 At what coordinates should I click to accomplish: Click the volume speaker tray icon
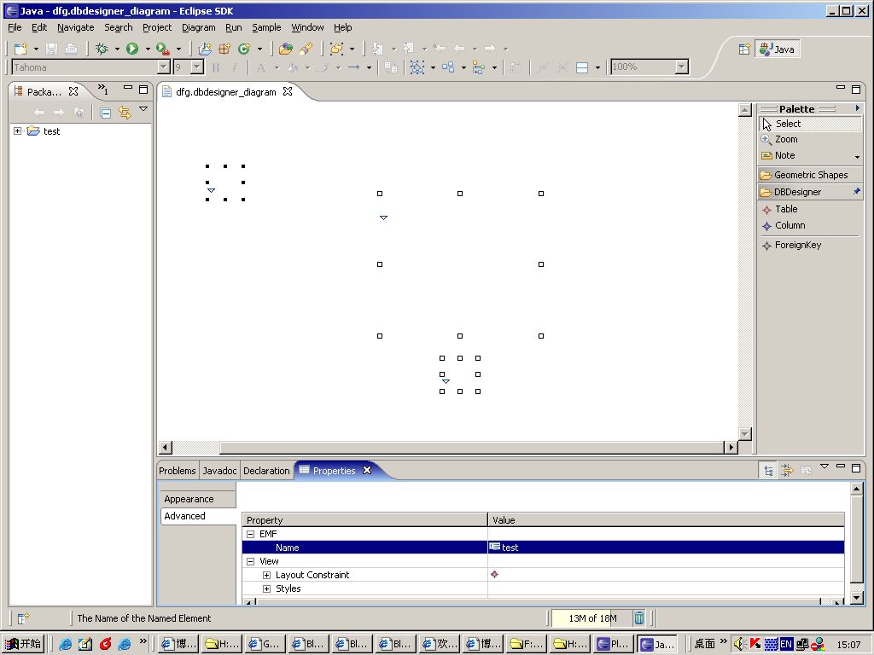coord(740,644)
